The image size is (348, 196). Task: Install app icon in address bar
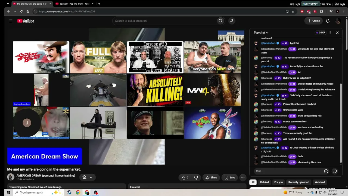pos(287,11)
